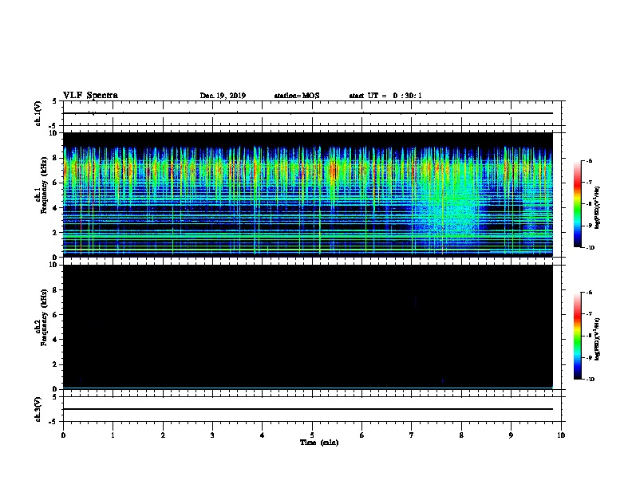Click the log(PSD) label beside ch.2 colorbar
The image size is (632, 488).
(x=598, y=340)
